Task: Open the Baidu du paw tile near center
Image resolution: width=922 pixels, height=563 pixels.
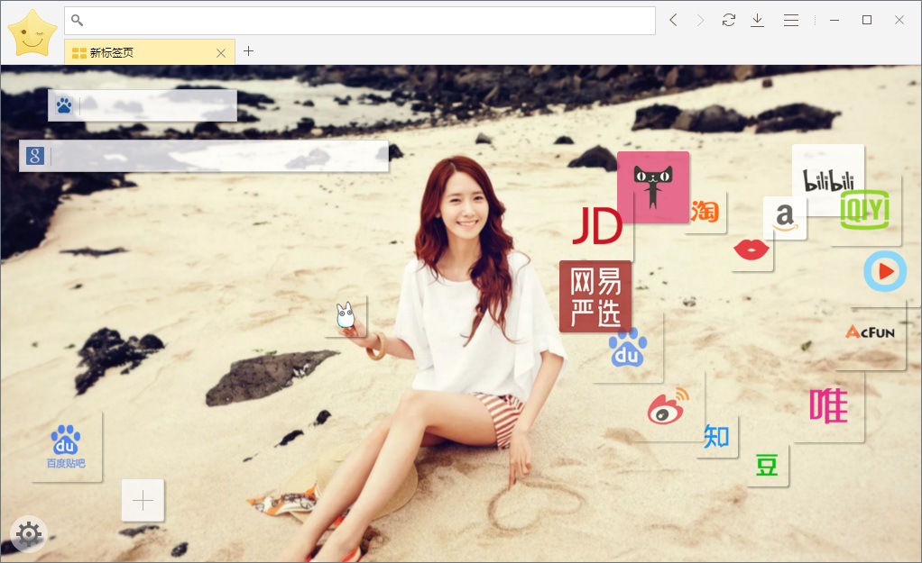Action: (627, 348)
